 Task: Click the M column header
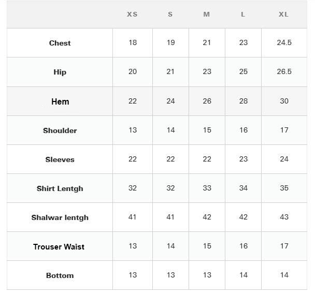pos(206,14)
